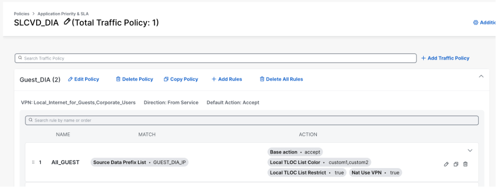
Task: Click Edit Policy for Guest_DIA
Action: coord(84,79)
